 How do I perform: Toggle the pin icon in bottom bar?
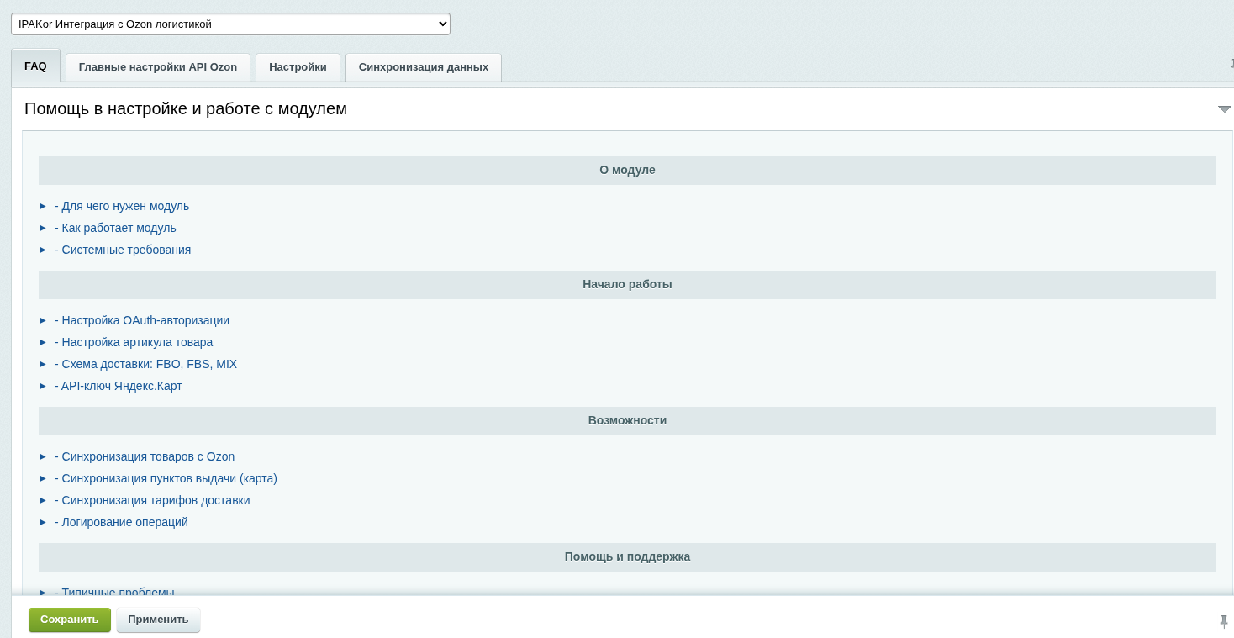point(1224,621)
